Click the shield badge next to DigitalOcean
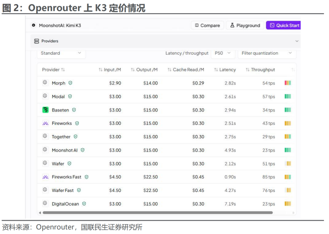Image resolution: width=329 pixels, height=234 pixels. point(84,204)
